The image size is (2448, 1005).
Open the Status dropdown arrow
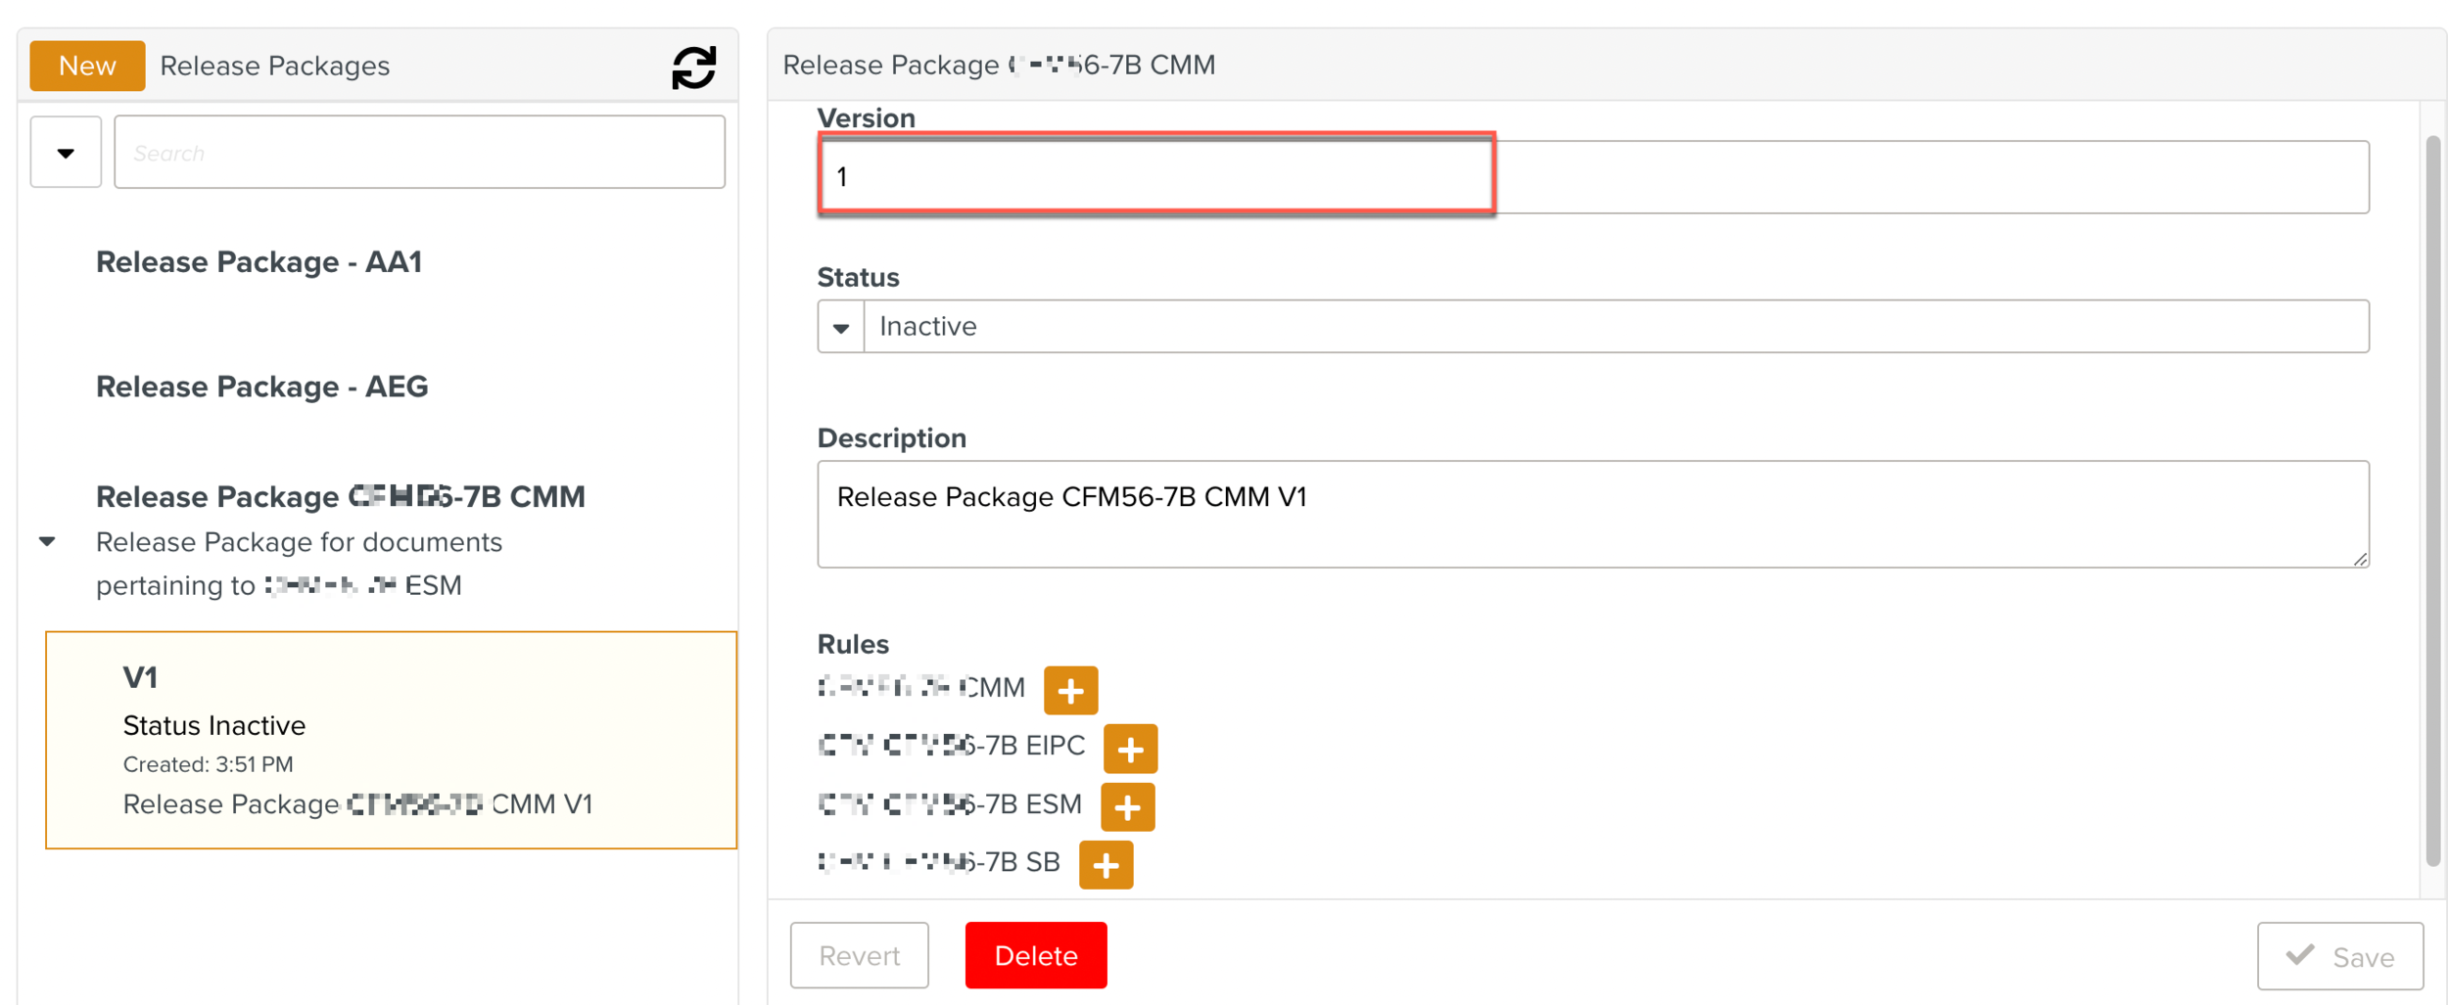[841, 327]
